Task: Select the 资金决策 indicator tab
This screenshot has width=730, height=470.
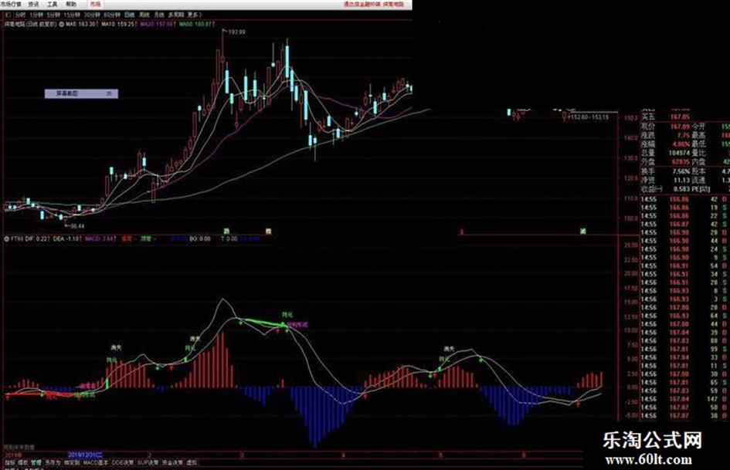Action: [x=173, y=463]
